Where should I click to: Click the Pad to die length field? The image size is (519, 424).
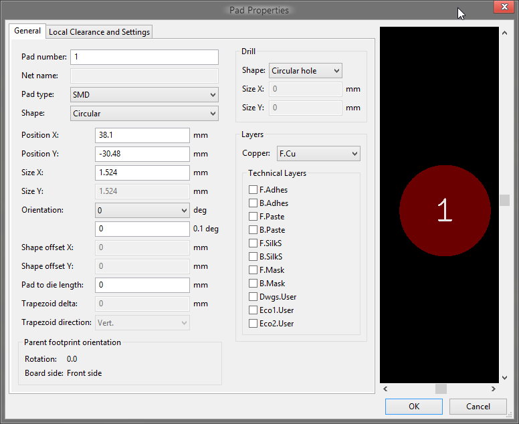(x=142, y=285)
